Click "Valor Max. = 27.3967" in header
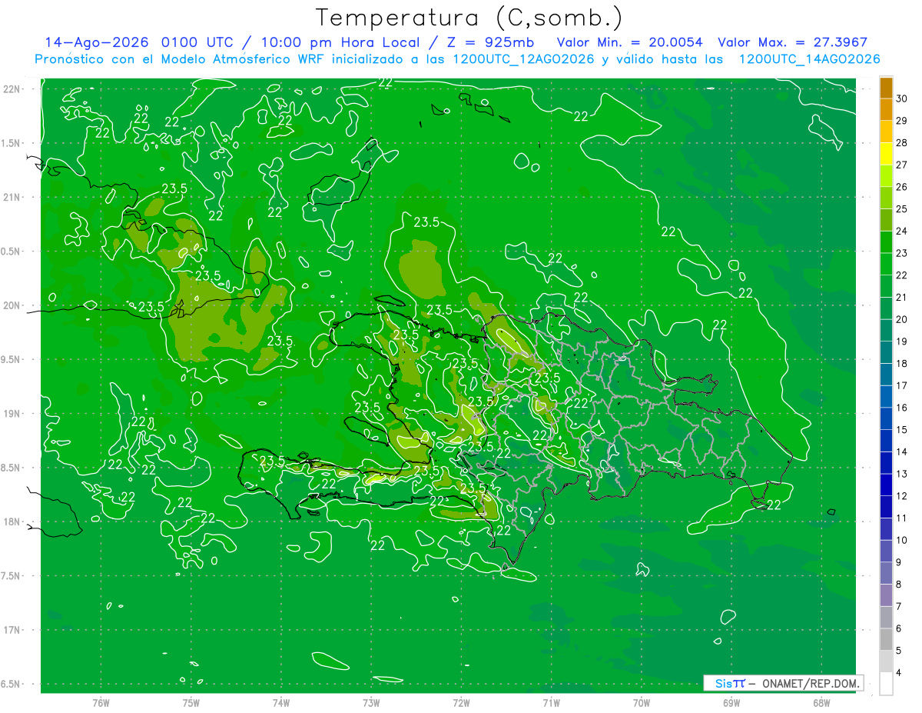922x713 pixels. coord(793,42)
